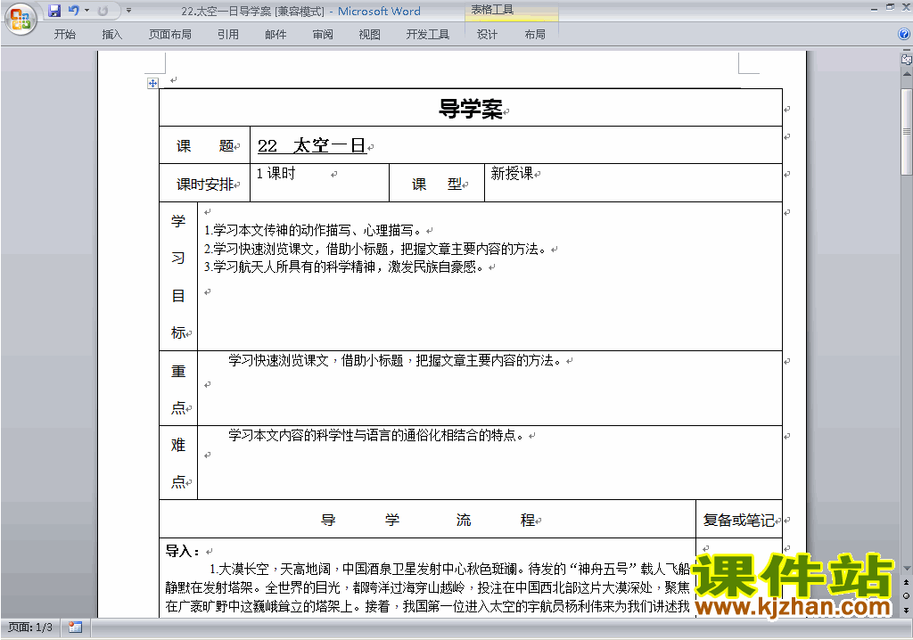Click the 难点 row content about 科学性

(x=376, y=436)
